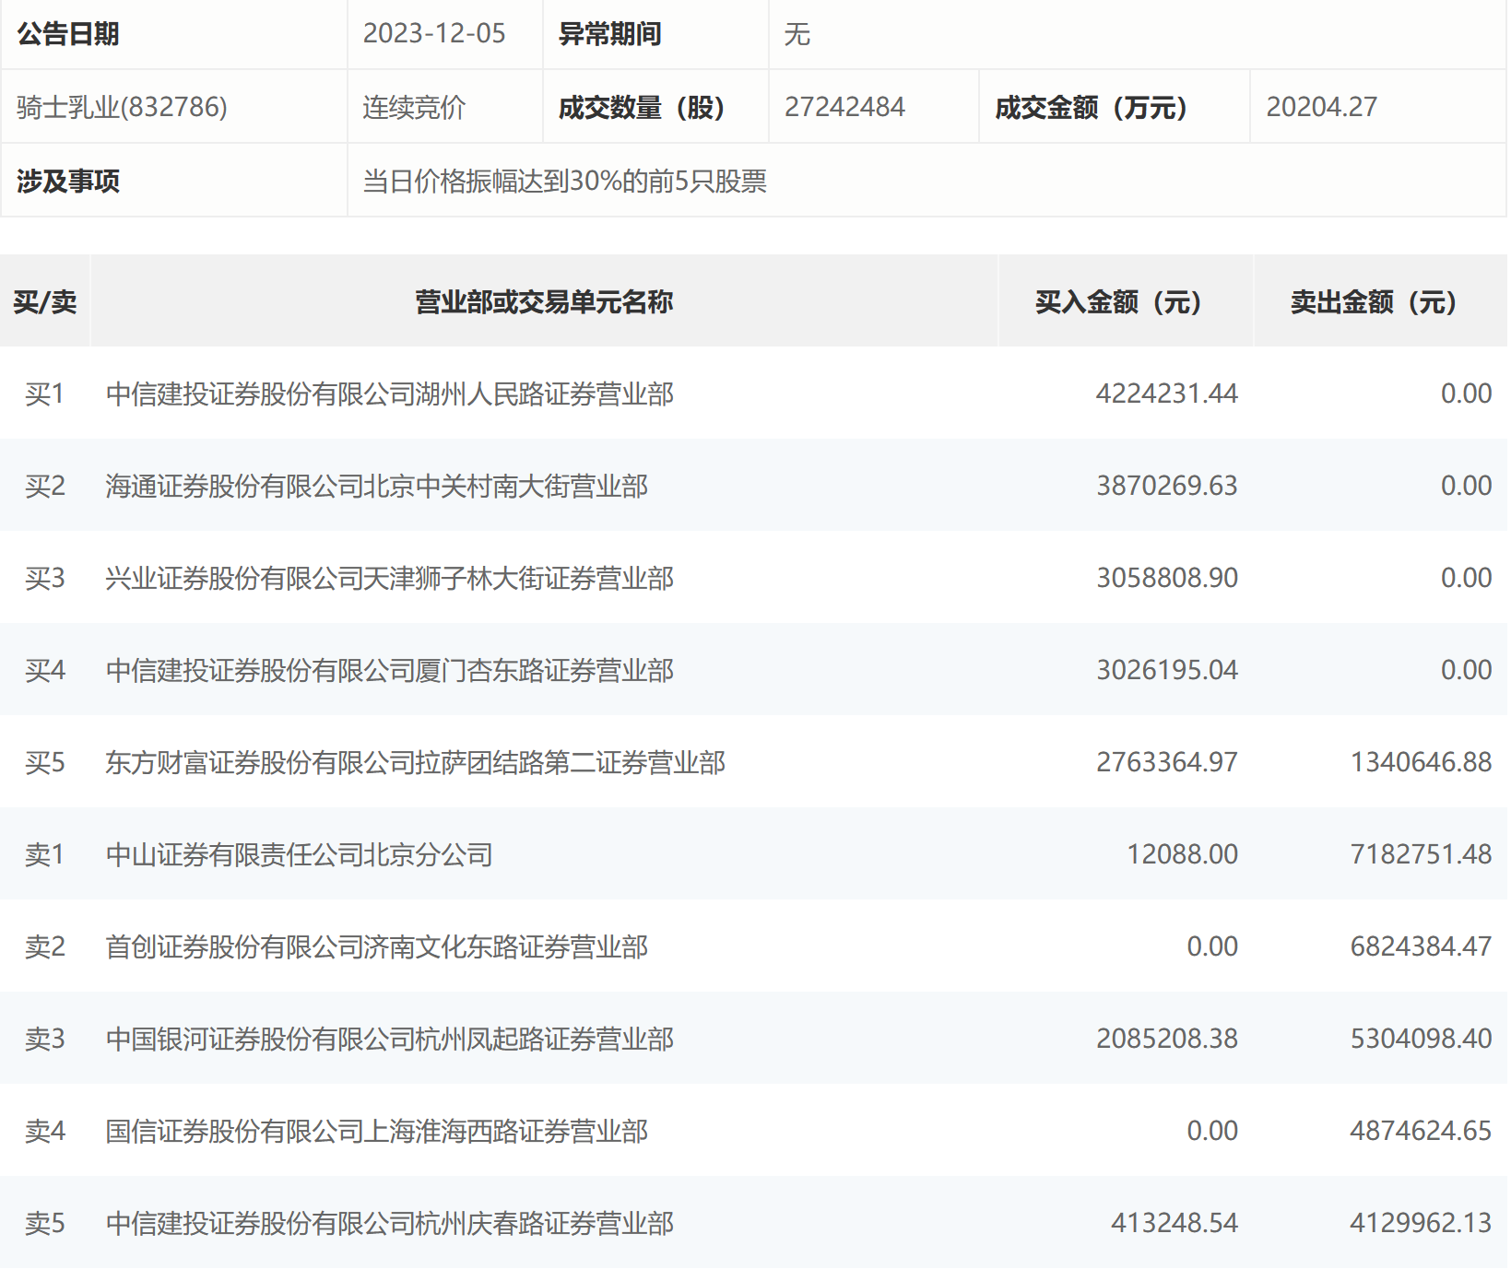The image size is (1511, 1269).
Task: Click sell amount 5304098.40
Action: (1421, 1039)
